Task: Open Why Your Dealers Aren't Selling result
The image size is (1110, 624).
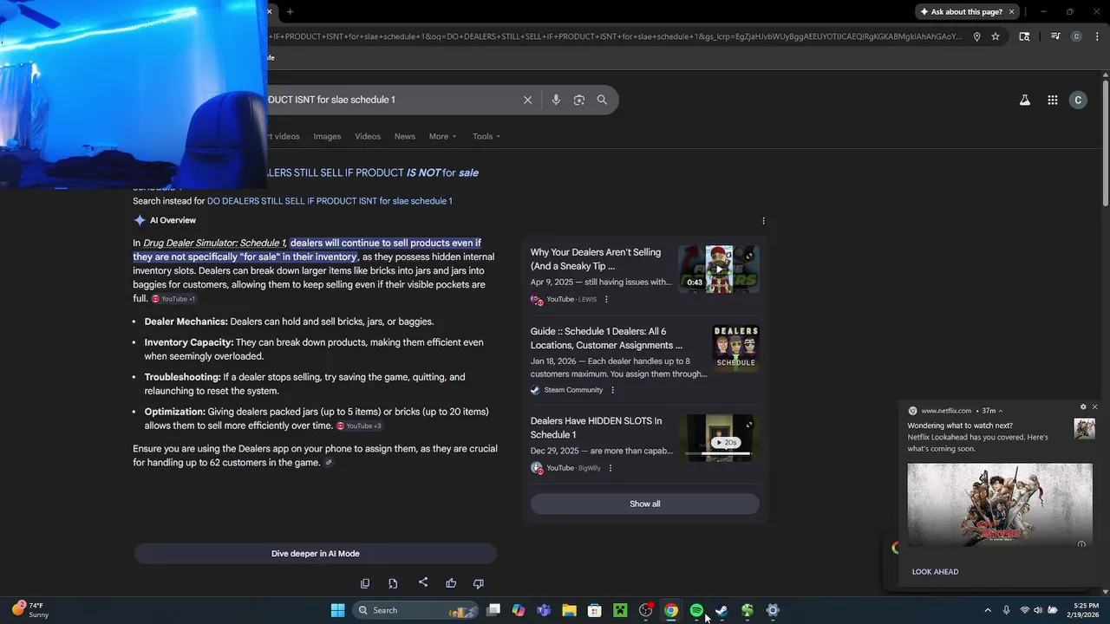Action: tap(596, 259)
